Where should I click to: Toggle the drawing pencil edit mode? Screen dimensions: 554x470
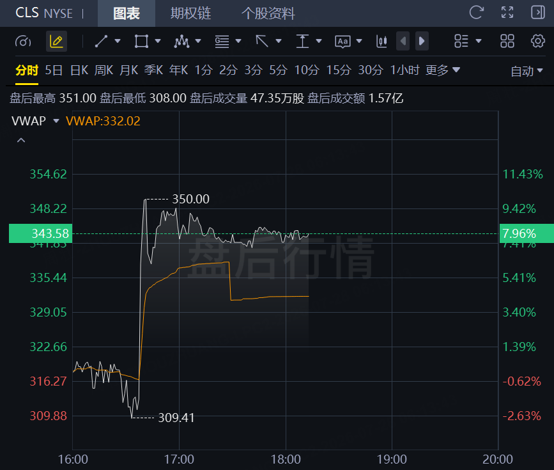pyautogui.click(x=56, y=42)
